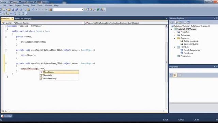Open the Toolbox toolbar icon
Viewport: 218px width, 123px height.
(x=95, y=10)
